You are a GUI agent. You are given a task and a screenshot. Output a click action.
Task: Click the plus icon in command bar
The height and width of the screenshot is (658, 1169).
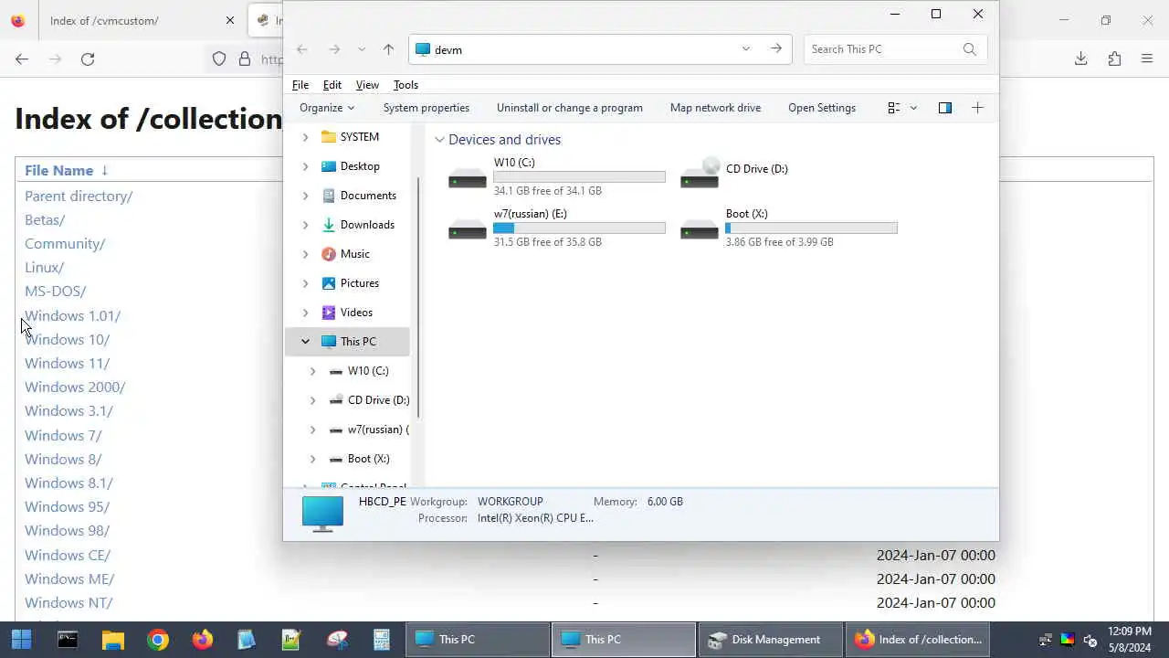point(977,108)
